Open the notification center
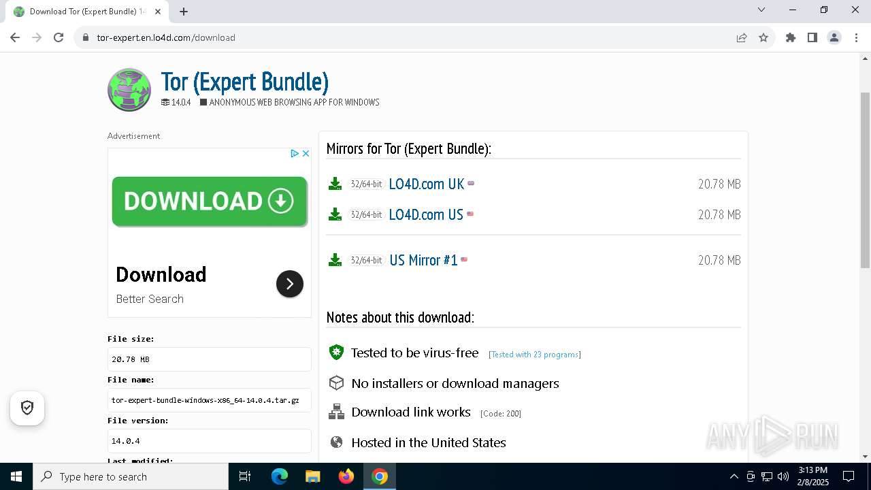 click(x=849, y=476)
